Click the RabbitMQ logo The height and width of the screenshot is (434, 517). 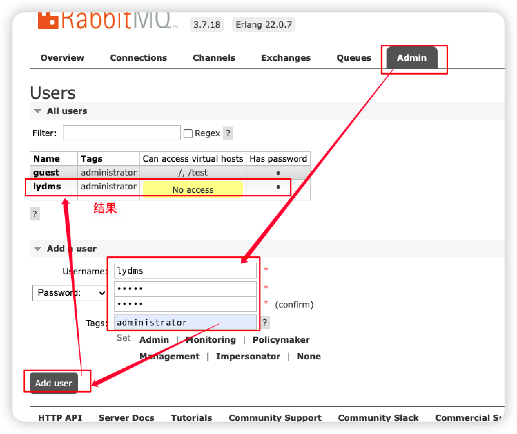point(108,21)
